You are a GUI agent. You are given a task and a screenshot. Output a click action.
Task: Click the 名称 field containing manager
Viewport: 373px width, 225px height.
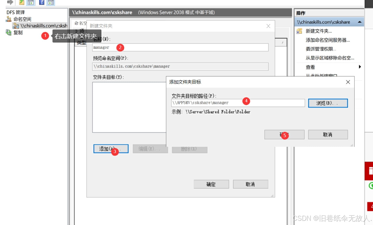coord(180,47)
